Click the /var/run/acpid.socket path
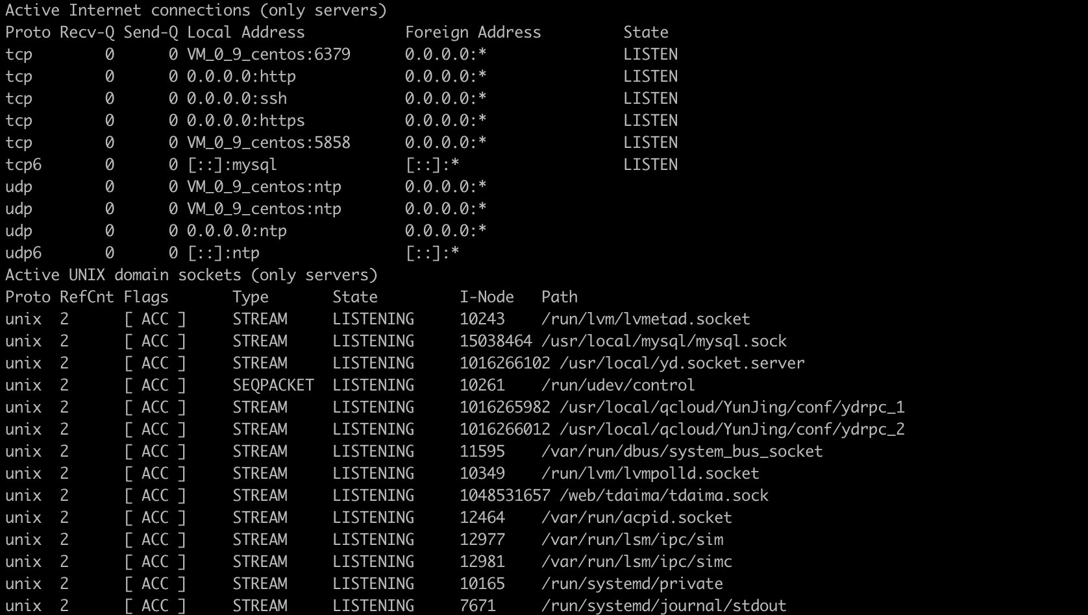The width and height of the screenshot is (1088, 615). (x=636, y=518)
